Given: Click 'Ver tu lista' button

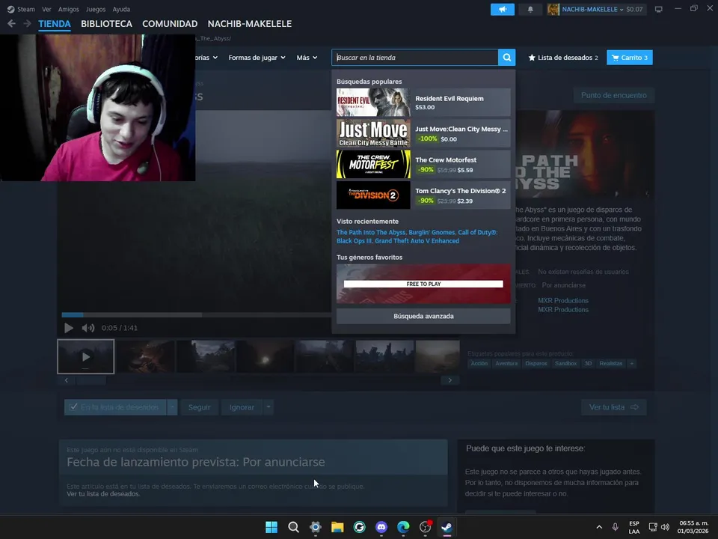Looking at the screenshot, I should click(613, 407).
